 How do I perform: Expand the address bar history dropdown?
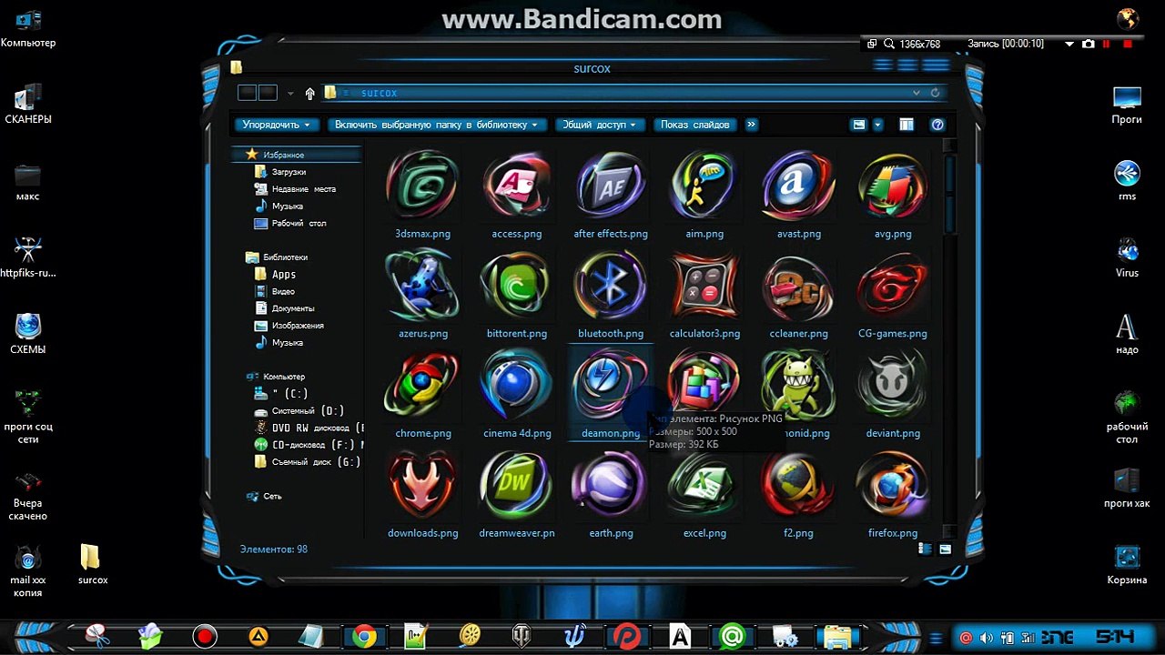[x=917, y=93]
